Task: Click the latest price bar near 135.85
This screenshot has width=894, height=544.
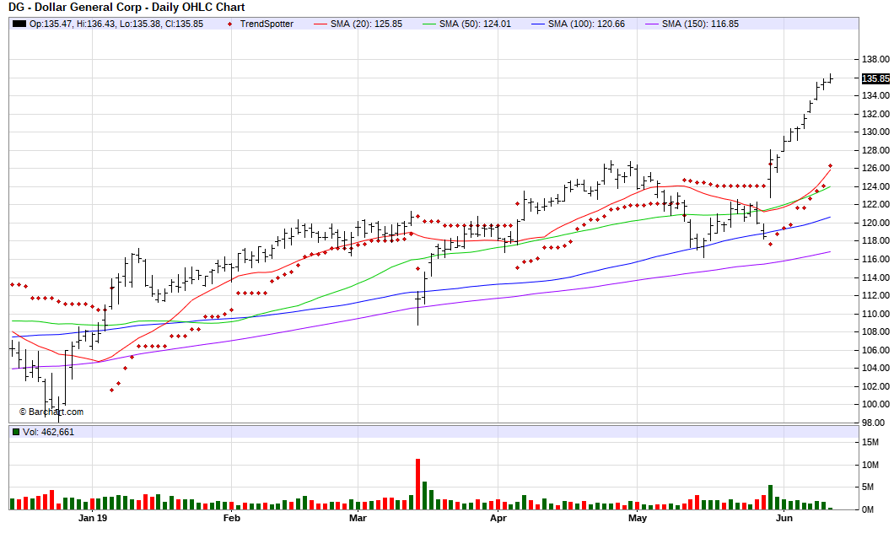Action: [x=831, y=78]
